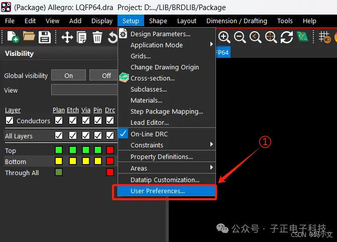The image size is (337, 242).
Task: Click Through All green Plan swatch
Action: 59,172
